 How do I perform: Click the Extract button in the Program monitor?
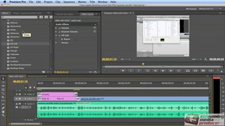click(x=195, y=71)
